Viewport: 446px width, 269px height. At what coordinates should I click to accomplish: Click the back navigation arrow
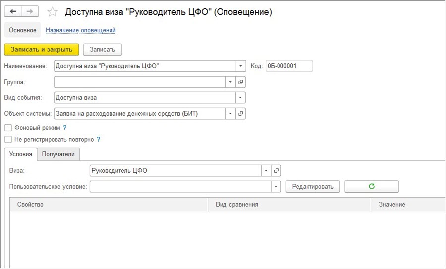pos(13,12)
